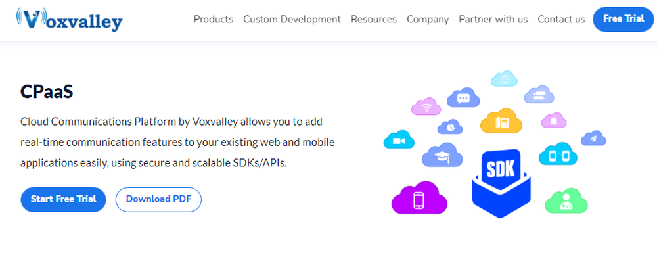Click the blue SDK box icon

(501, 183)
